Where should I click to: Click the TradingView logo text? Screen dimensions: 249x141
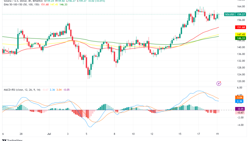[x=15, y=140]
